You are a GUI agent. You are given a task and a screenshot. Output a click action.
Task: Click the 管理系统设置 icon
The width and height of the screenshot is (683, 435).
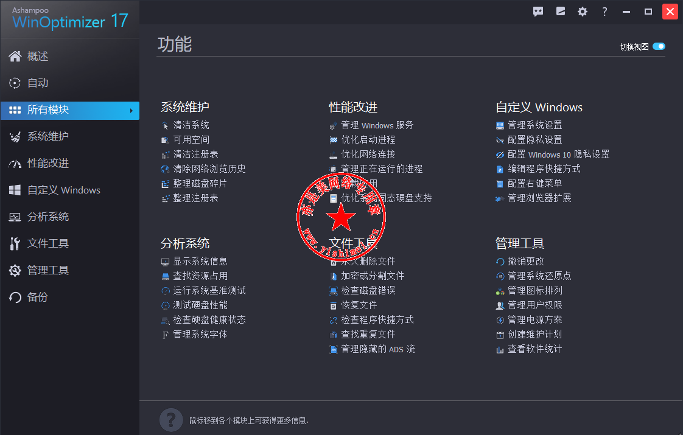pos(500,126)
